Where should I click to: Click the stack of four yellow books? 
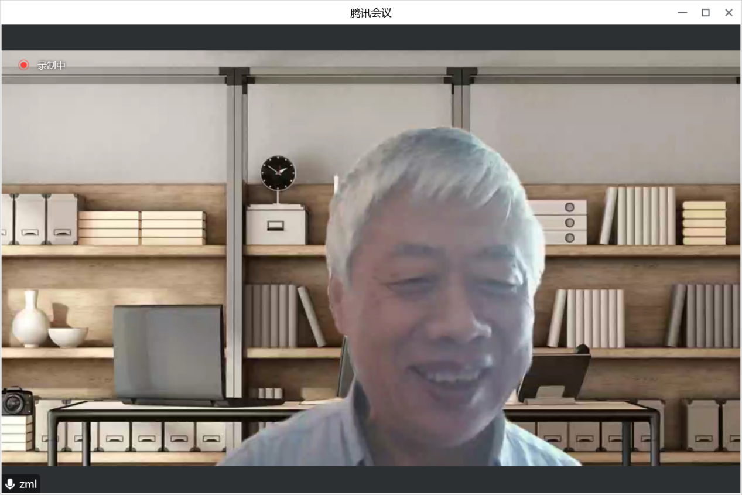point(704,223)
